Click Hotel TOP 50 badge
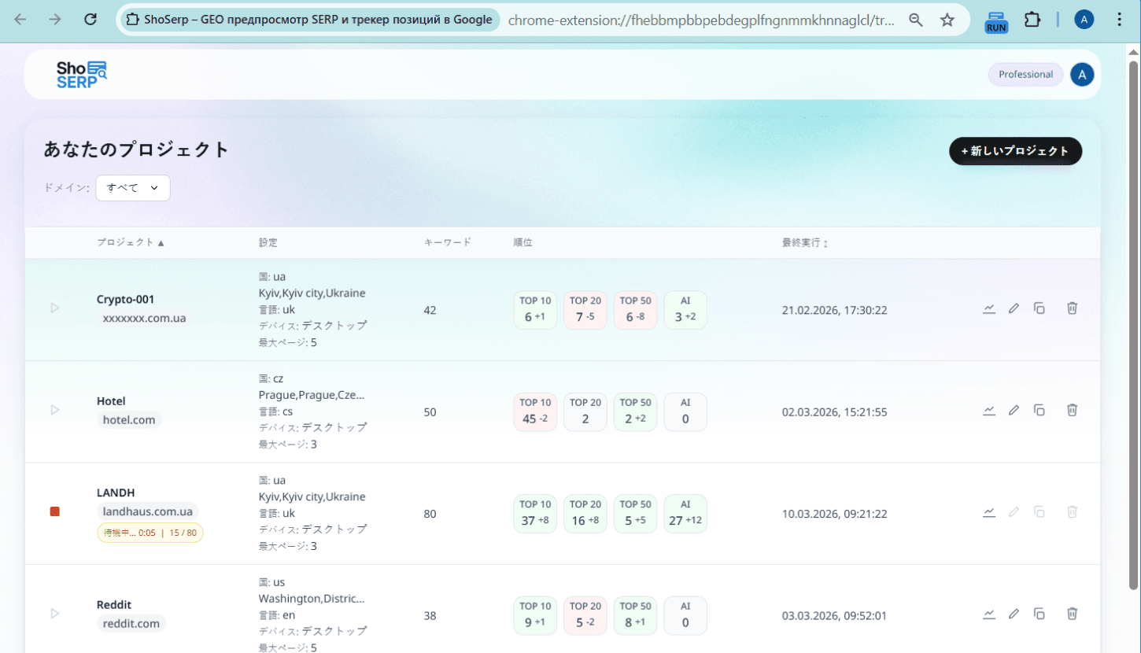Viewport: 1141px width, 653px height. (635, 411)
